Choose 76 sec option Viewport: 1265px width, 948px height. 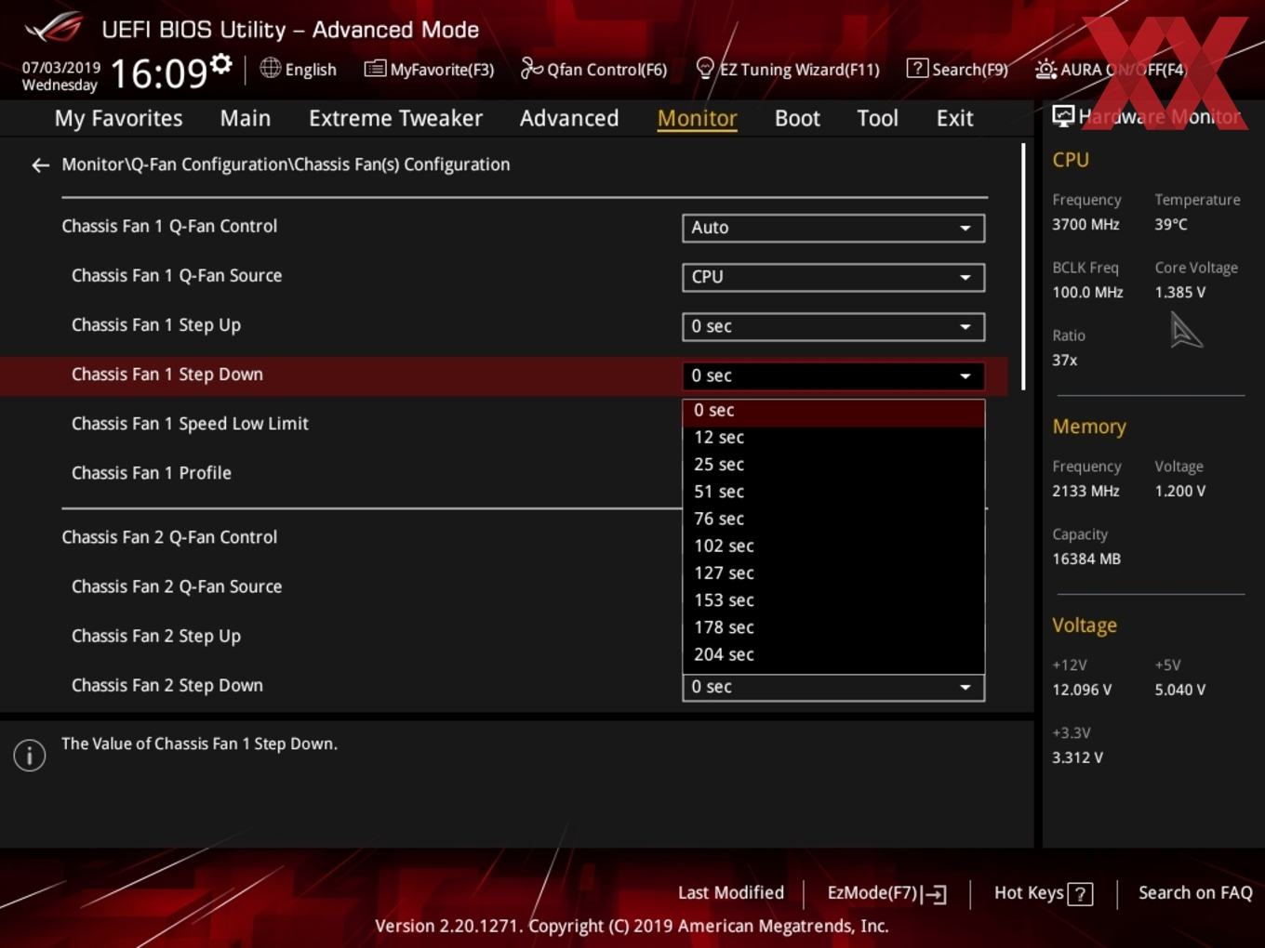[x=833, y=519]
